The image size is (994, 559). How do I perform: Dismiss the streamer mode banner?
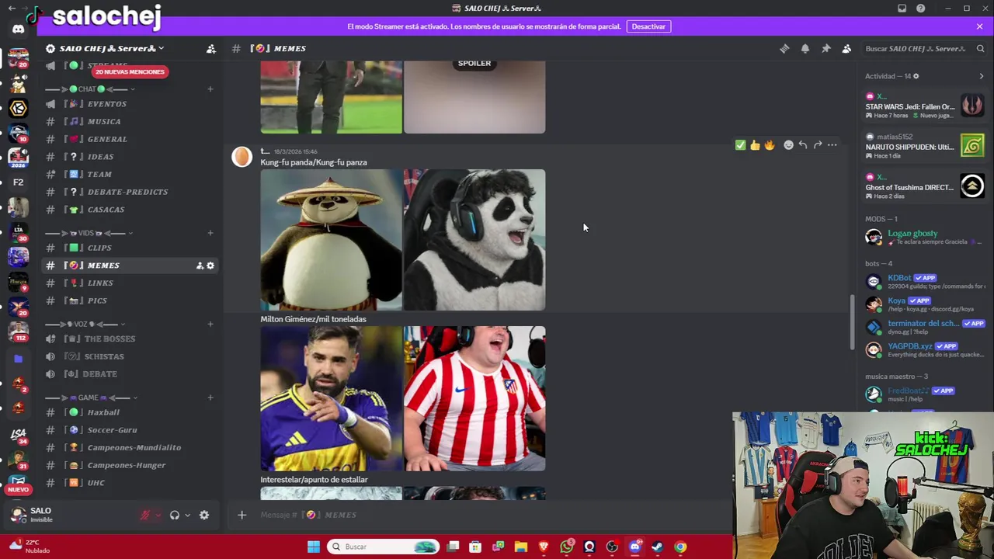coord(979,26)
